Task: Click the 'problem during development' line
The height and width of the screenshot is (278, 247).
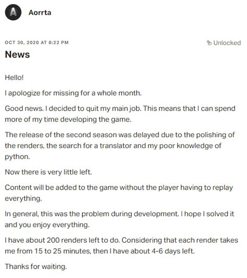Action: [119, 214]
